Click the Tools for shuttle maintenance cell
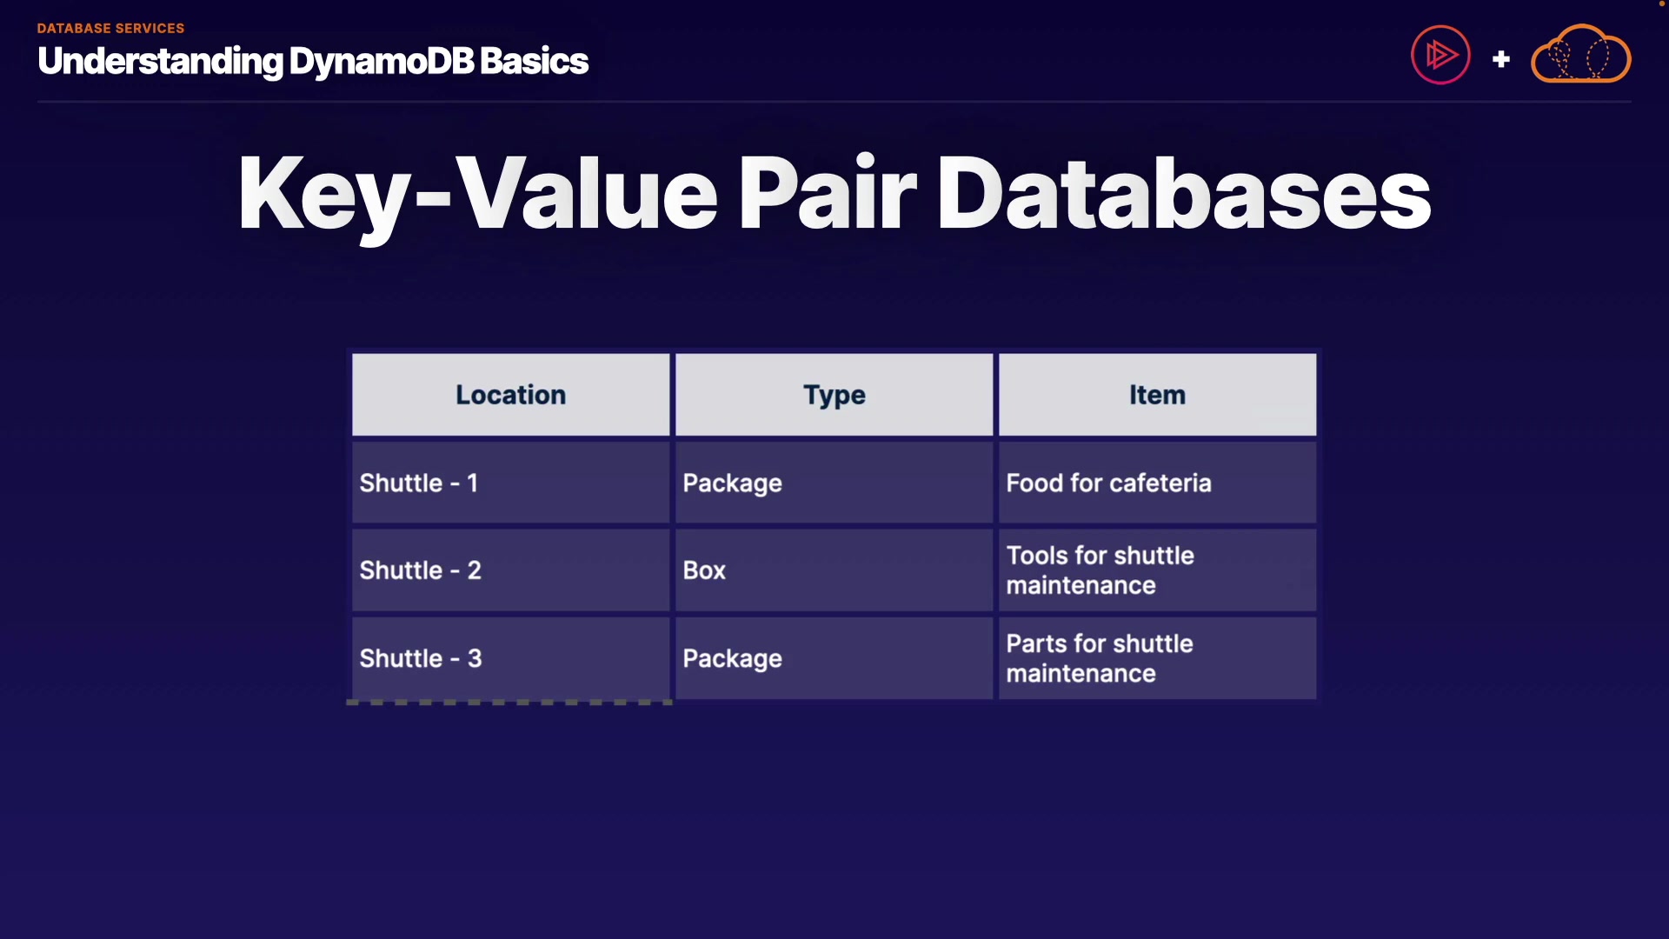This screenshot has width=1669, height=939. pyautogui.click(x=1157, y=570)
